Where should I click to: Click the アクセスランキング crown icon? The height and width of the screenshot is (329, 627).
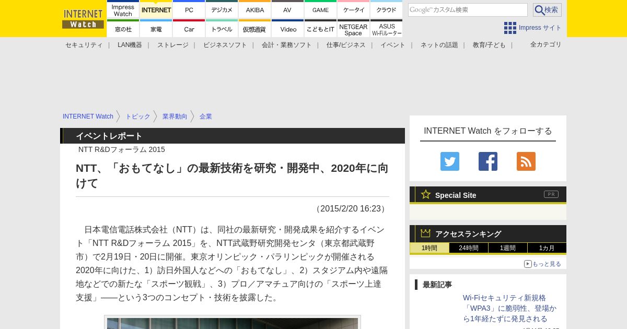(426, 233)
